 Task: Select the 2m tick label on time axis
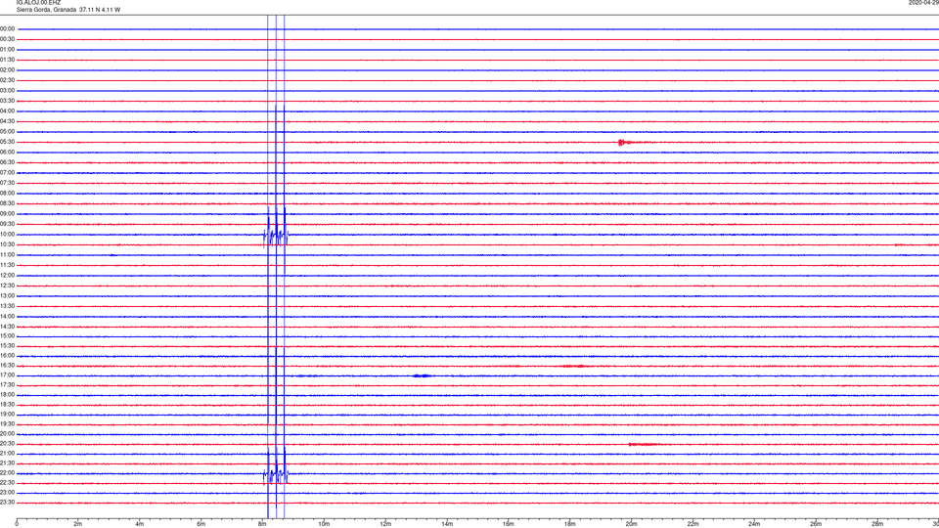[78, 524]
